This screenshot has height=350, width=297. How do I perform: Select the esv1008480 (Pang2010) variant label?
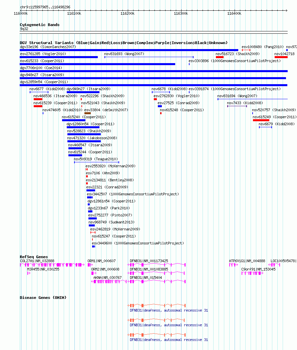[x=263, y=47]
